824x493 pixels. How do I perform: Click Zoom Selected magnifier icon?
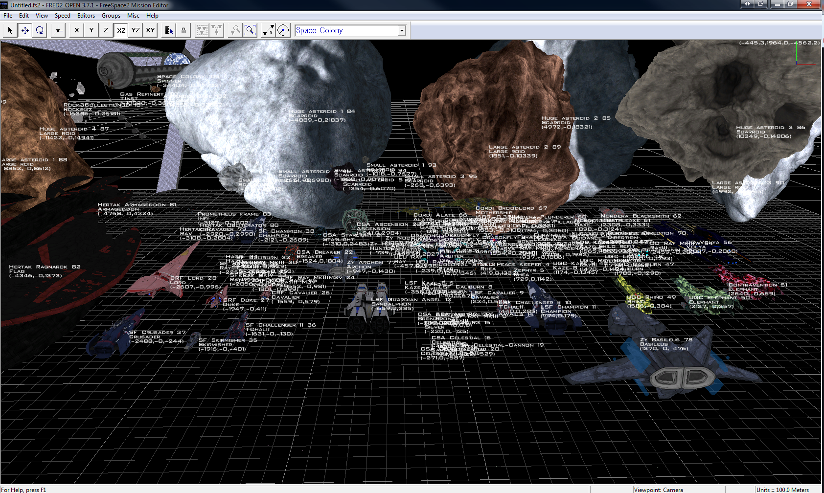[x=235, y=30]
